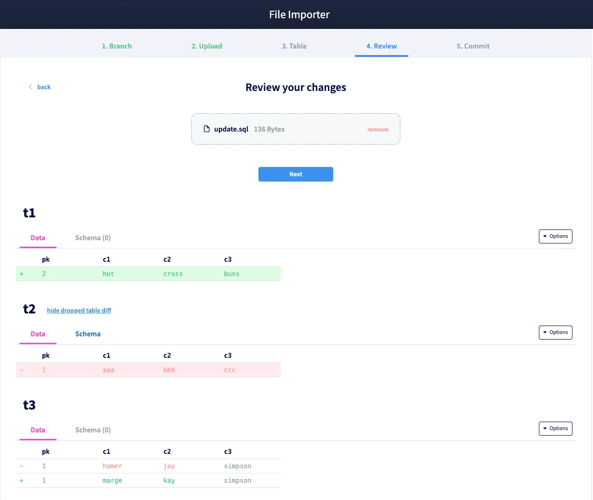
Task: Open the Options dropdown for table t1
Action: [x=555, y=236]
